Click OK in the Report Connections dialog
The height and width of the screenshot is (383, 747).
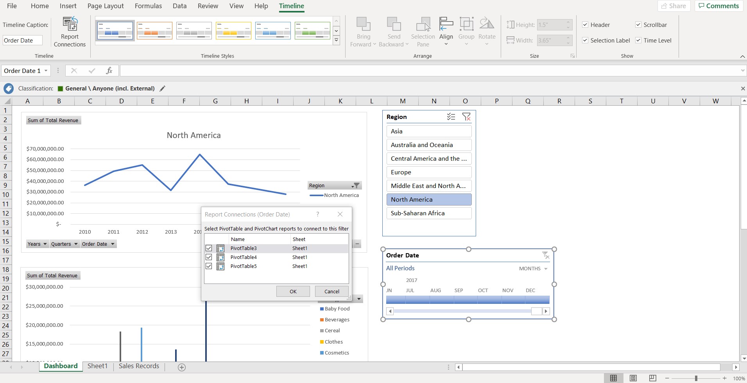click(x=293, y=291)
